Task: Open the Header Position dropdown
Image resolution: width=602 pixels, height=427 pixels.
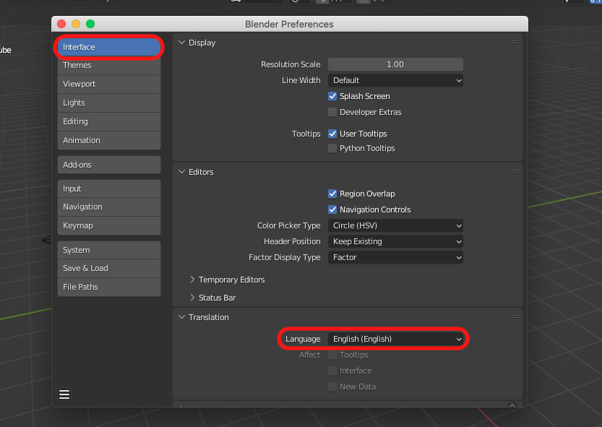Action: [x=395, y=241]
